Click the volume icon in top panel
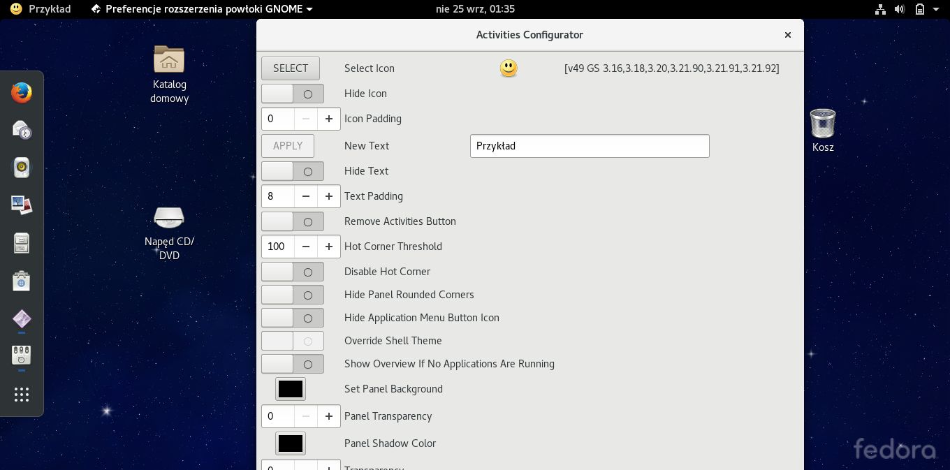950x470 pixels. 900,9
